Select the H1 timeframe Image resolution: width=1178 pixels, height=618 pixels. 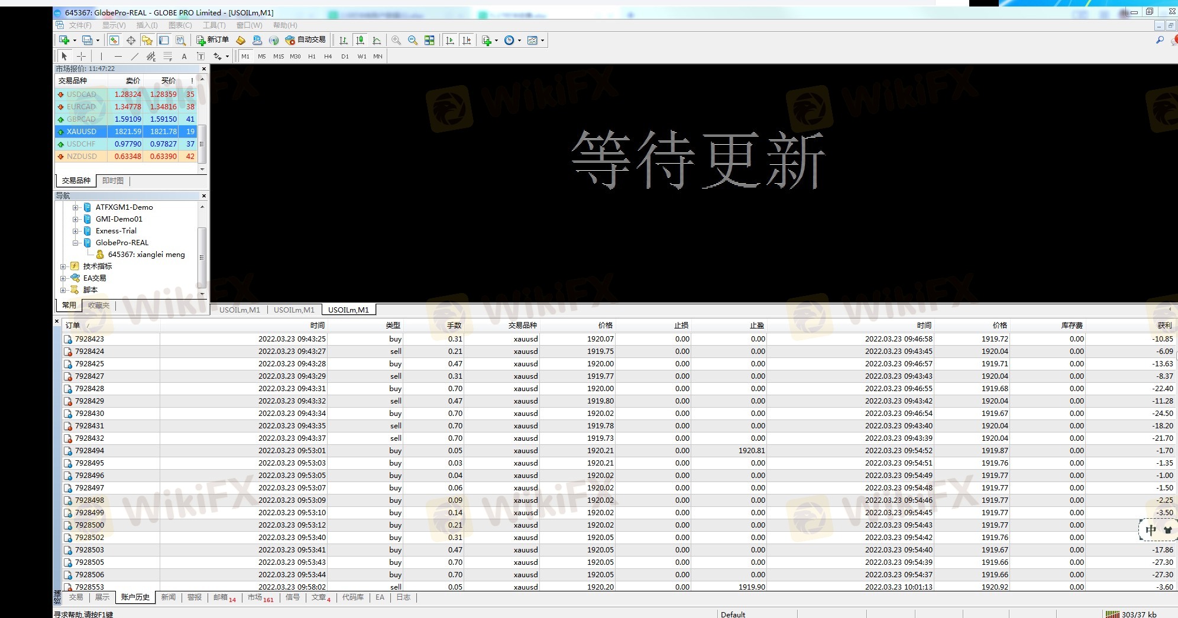click(x=312, y=56)
